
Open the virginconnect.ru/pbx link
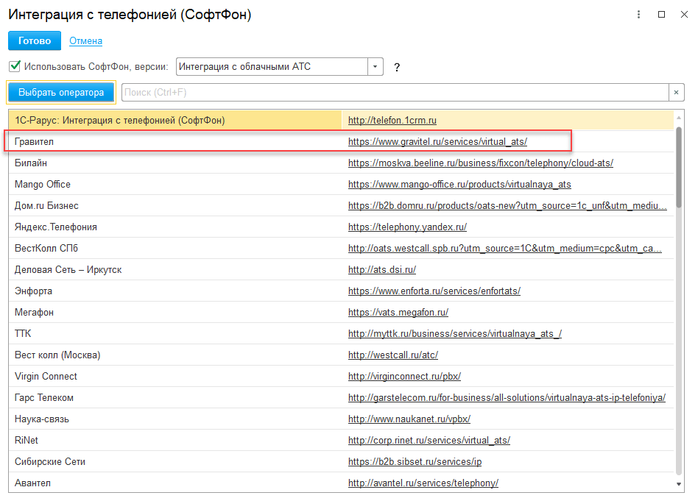(404, 377)
